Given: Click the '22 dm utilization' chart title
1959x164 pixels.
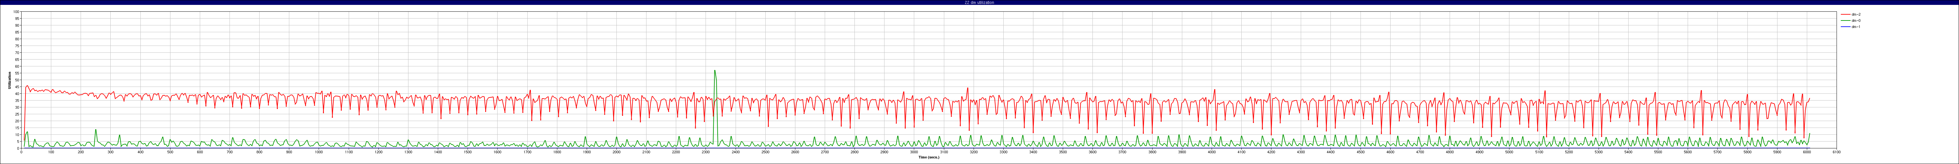Looking at the screenshot, I should (x=979, y=2).
